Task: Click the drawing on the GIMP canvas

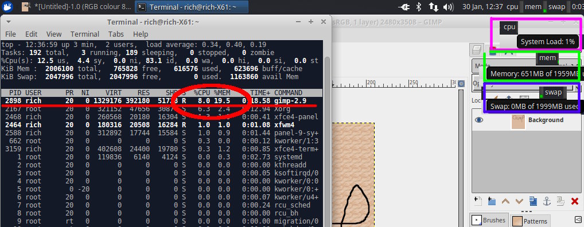Action: coord(355,205)
